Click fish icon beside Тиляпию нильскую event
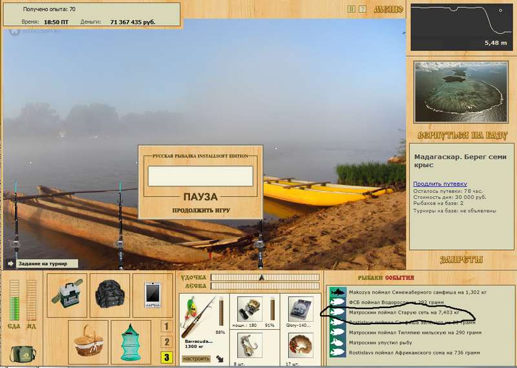Screen dimensions: 517x368 (x=337, y=332)
